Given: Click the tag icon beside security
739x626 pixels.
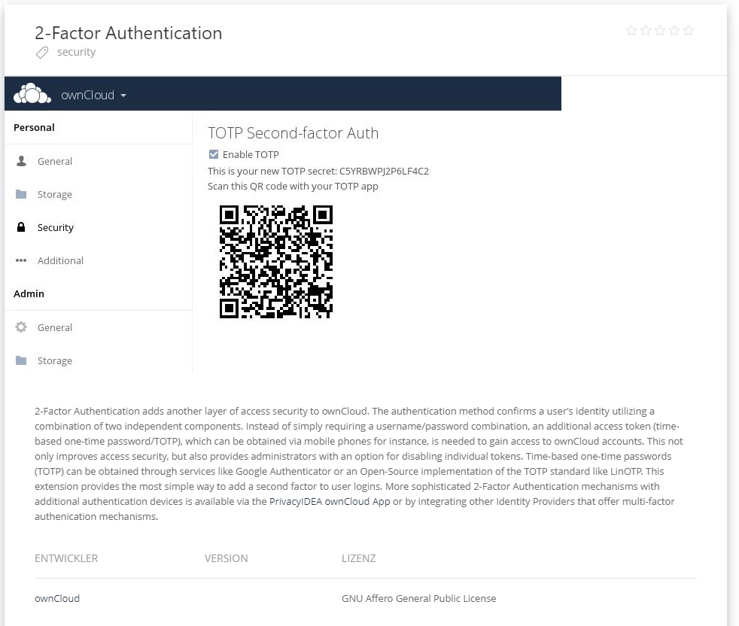Looking at the screenshot, I should 42,53.
